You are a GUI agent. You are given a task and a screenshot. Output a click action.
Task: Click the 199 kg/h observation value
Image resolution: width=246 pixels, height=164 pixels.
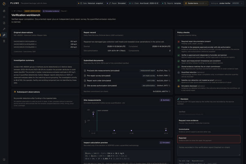point(74,44)
